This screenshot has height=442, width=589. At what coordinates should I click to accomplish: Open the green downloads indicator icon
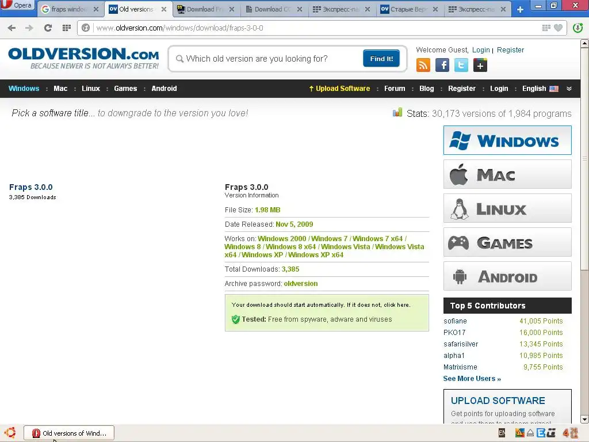point(578,28)
